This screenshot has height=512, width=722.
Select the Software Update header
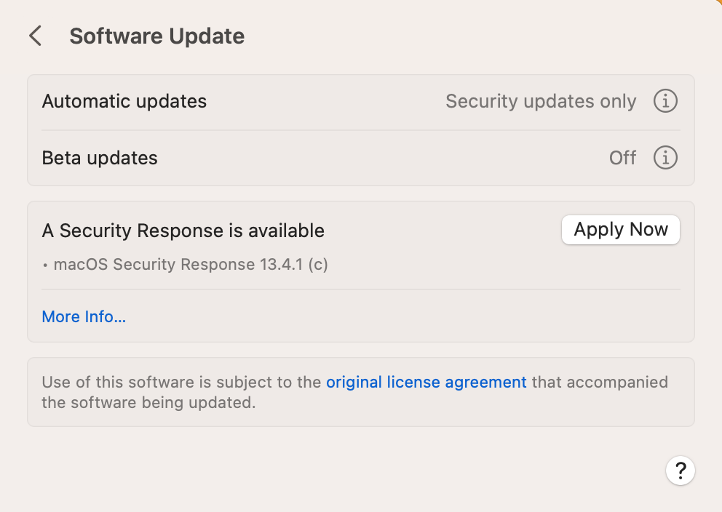pos(156,36)
